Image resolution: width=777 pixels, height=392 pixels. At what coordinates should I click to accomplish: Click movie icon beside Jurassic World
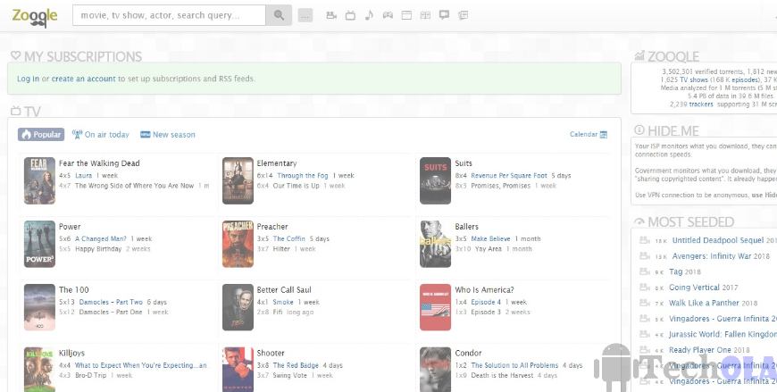(644, 334)
